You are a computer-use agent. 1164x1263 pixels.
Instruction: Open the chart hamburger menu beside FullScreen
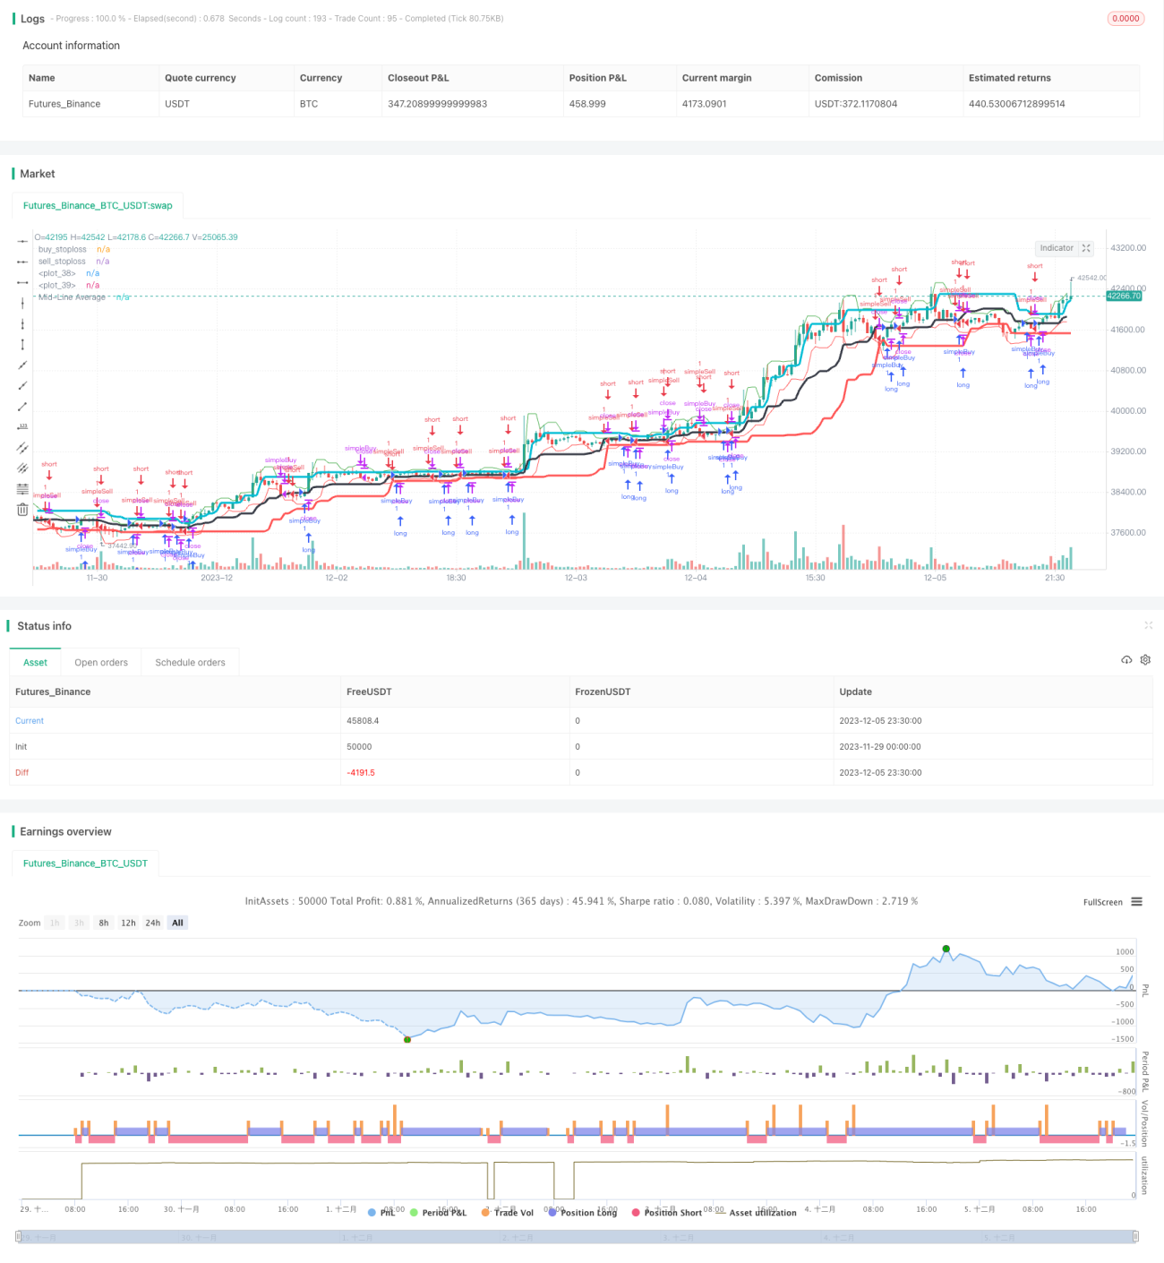(1136, 902)
